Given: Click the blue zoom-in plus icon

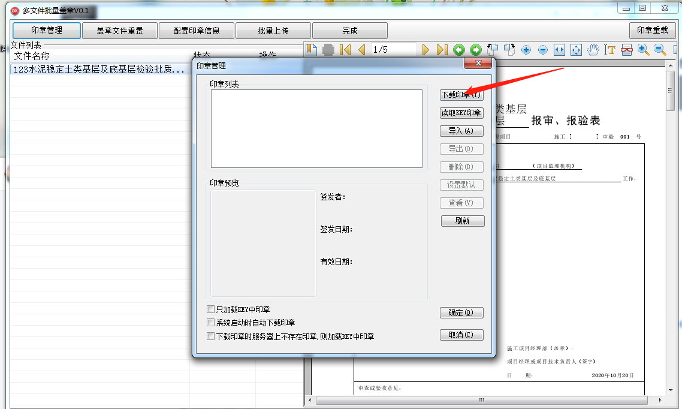Looking at the screenshot, I should pos(526,50).
